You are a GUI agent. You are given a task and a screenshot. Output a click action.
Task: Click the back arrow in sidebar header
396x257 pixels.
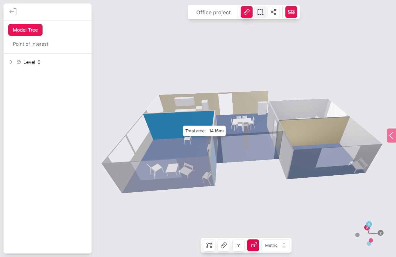click(13, 11)
